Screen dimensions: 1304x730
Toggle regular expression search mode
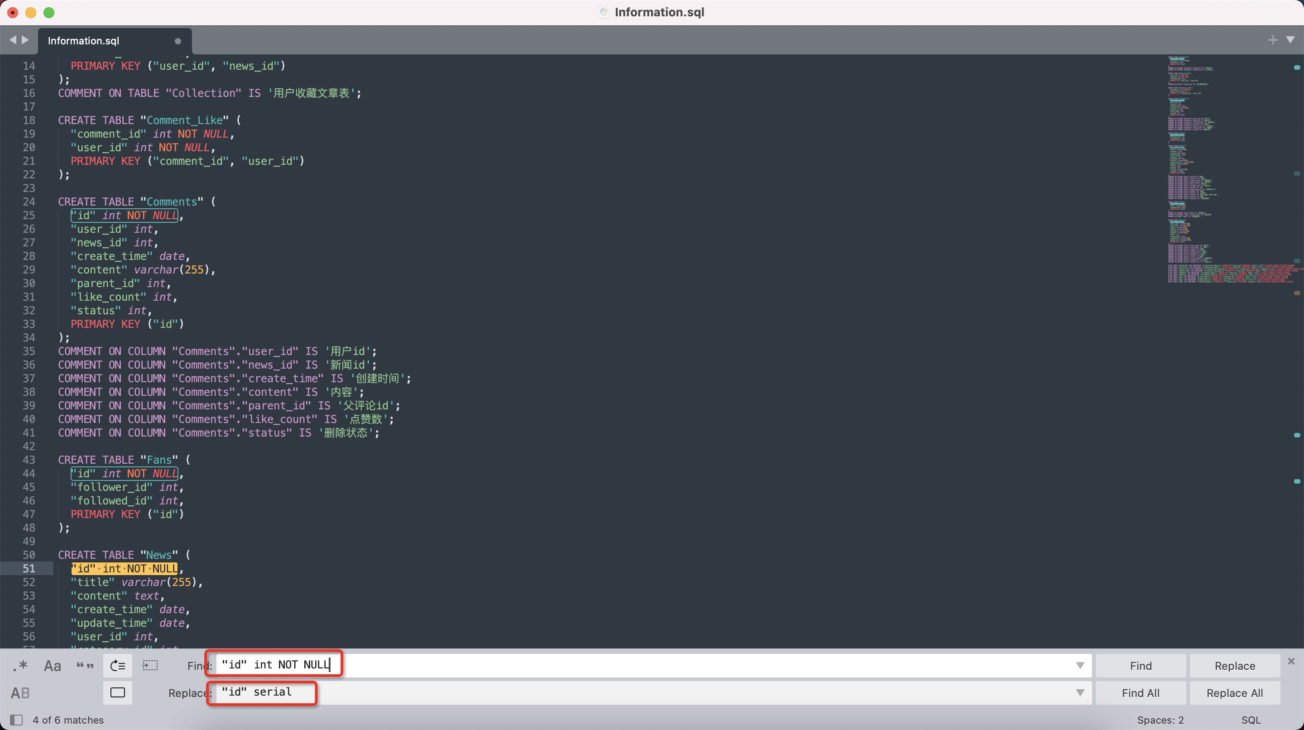20,666
